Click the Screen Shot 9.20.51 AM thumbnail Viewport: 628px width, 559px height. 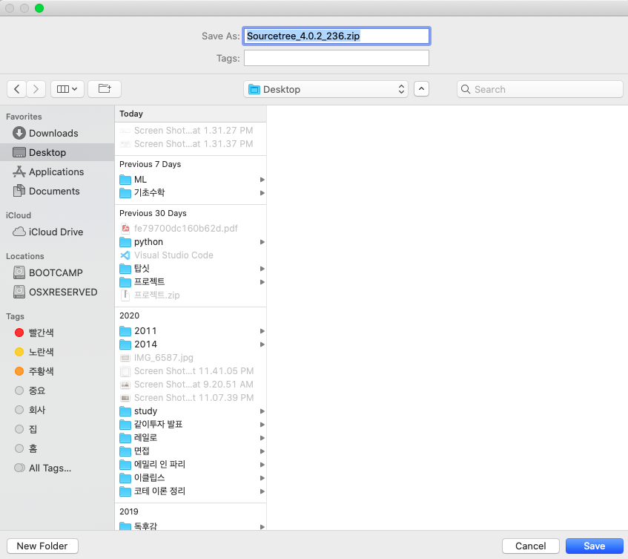coord(125,385)
